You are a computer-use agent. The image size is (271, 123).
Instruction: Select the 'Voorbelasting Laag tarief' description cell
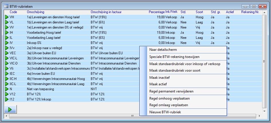coord(43,38)
